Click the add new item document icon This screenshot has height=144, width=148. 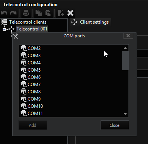click(x=61, y=13)
